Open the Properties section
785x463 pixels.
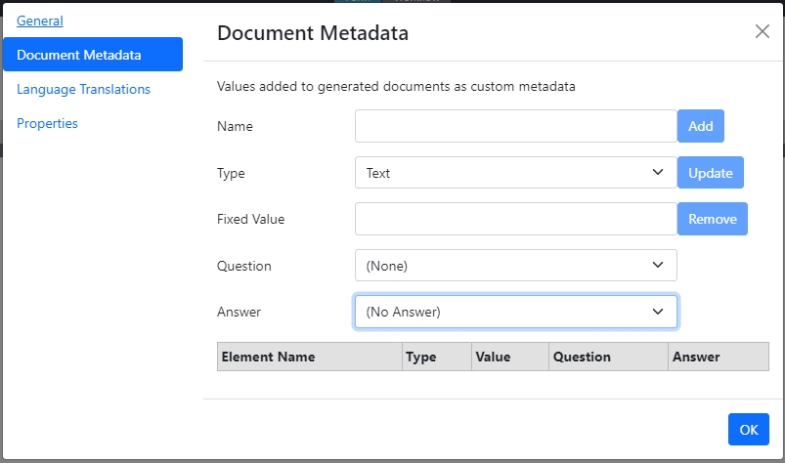47,123
